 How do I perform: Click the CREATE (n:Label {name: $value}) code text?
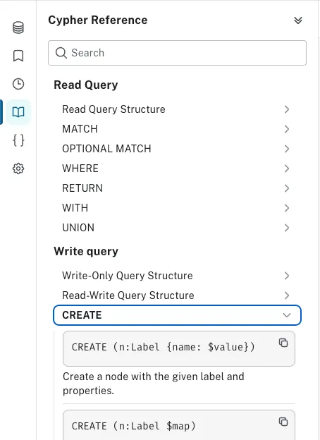163,347
